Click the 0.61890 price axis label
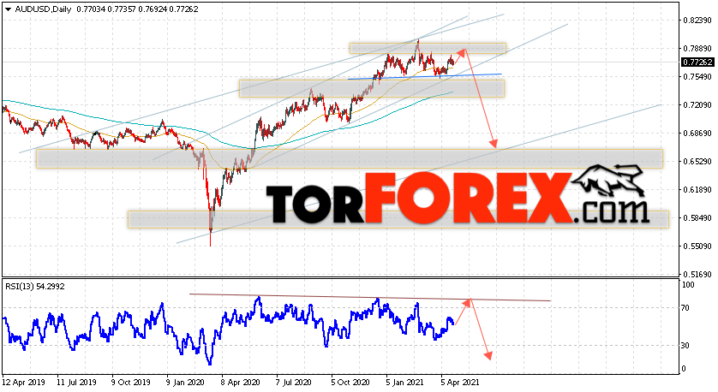This screenshot has width=718, height=392. (x=697, y=190)
